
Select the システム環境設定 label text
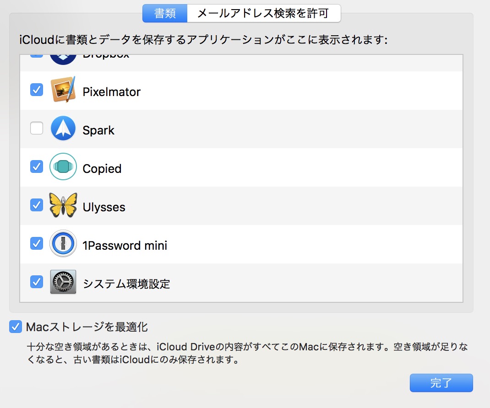126,284
